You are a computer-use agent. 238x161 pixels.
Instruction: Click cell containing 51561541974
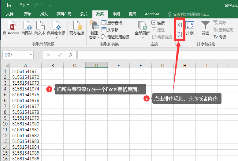point(25,89)
